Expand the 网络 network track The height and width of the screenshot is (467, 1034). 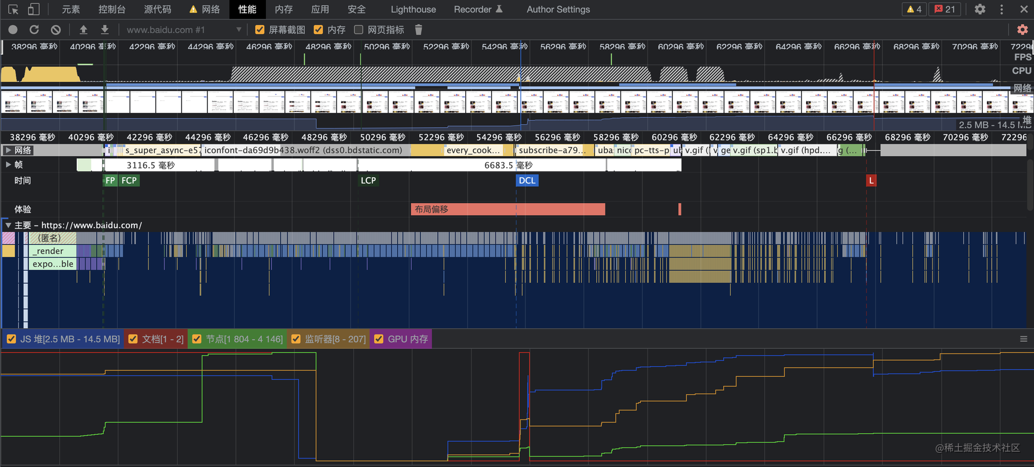pos(8,150)
